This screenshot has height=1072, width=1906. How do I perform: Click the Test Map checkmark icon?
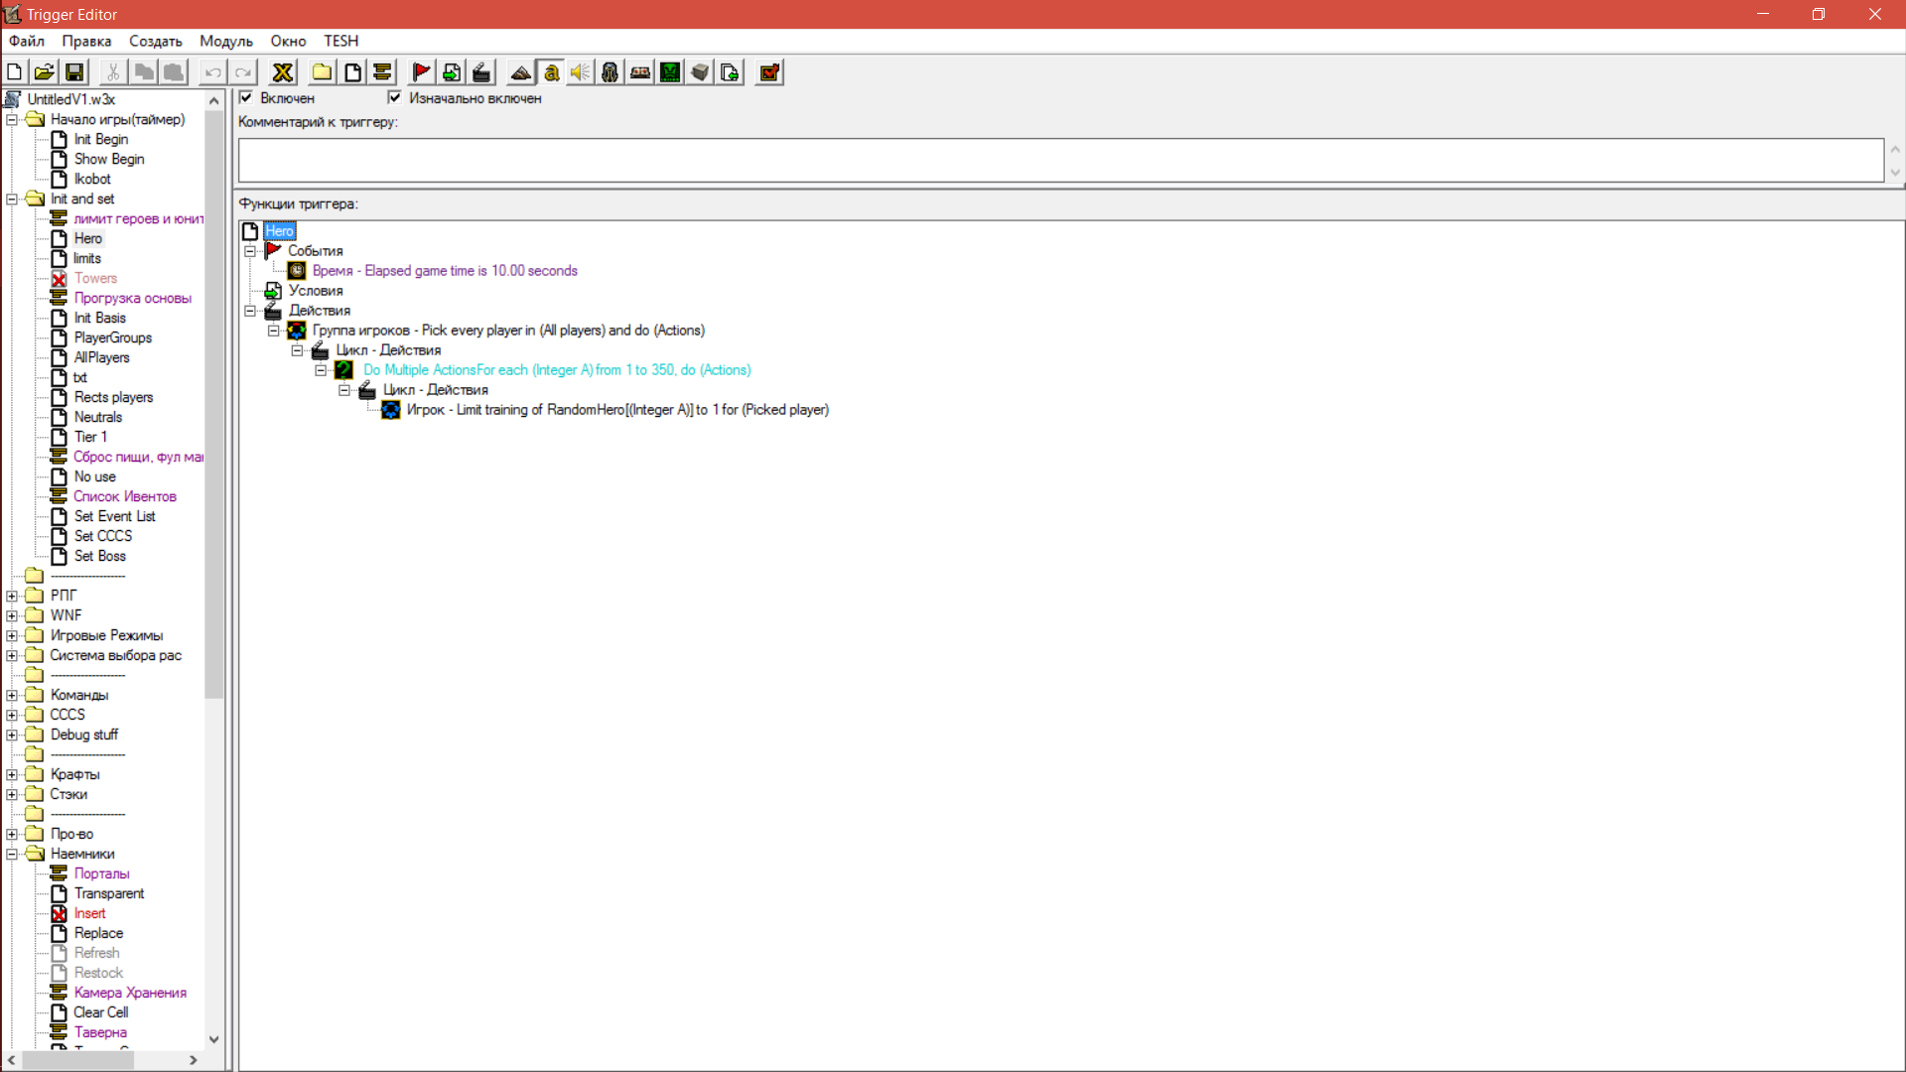click(769, 71)
